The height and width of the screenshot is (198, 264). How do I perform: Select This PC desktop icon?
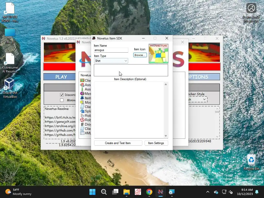[x=10, y=36]
